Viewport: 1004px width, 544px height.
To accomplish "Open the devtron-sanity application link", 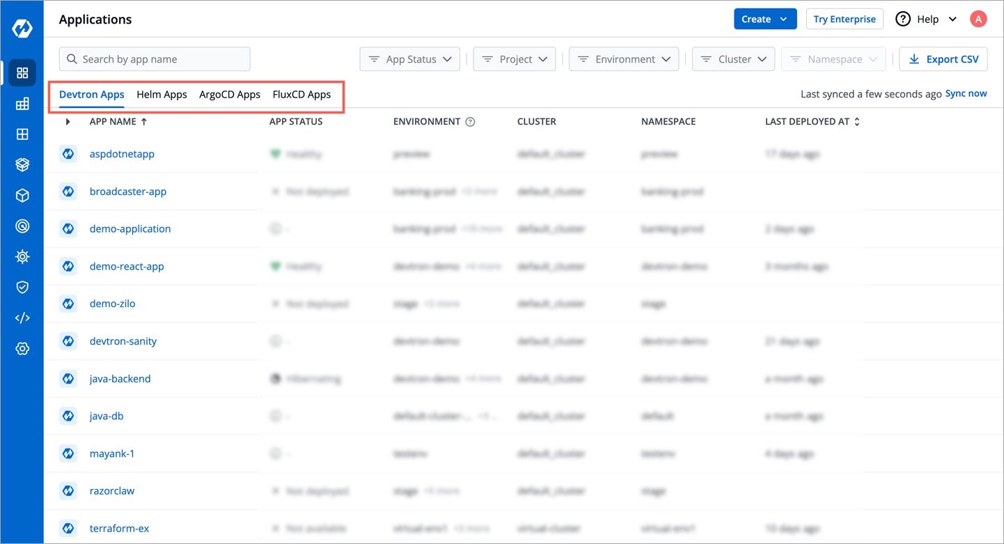I will (x=123, y=341).
